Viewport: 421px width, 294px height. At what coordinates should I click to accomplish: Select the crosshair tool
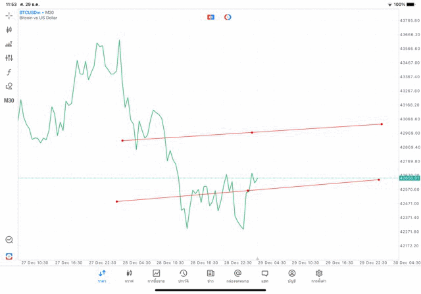9,15
